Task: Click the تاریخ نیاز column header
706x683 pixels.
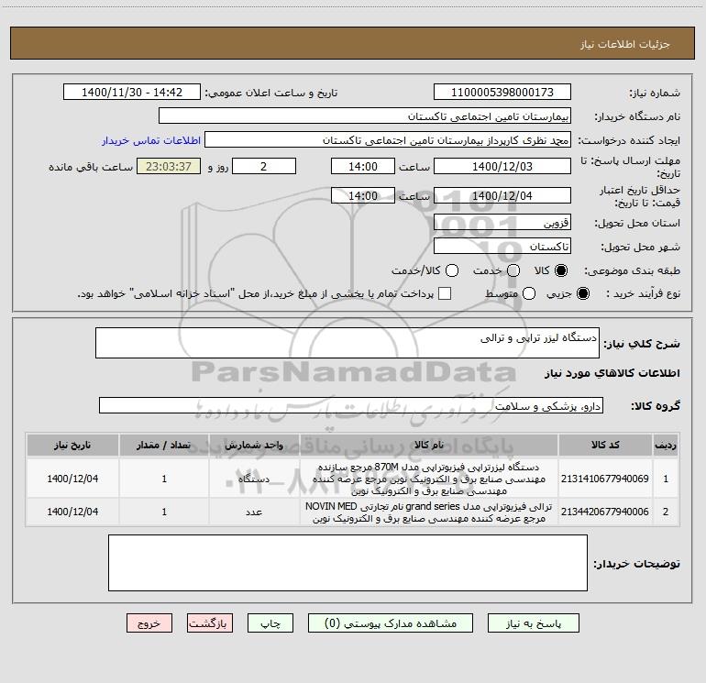Action: coord(72,445)
